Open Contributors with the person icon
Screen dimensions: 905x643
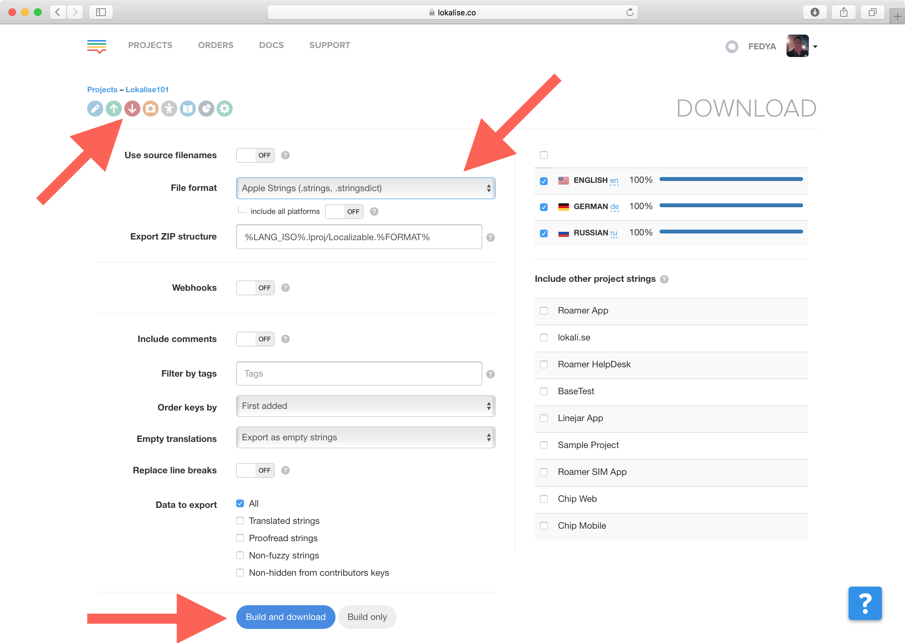tap(169, 109)
